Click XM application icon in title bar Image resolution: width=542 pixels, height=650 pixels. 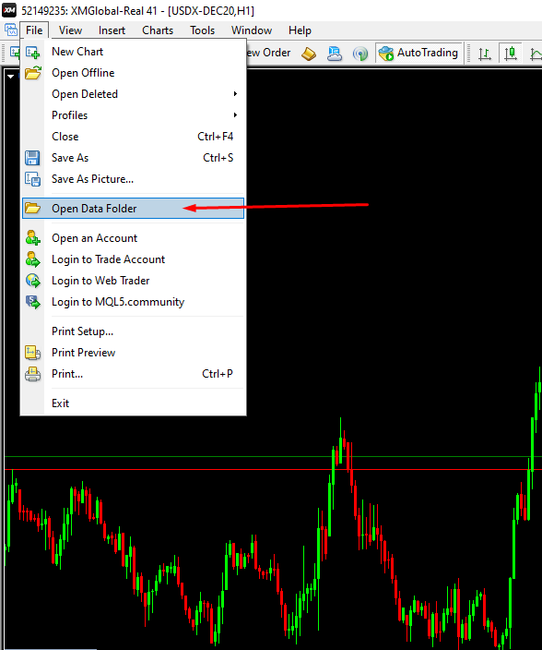(x=9, y=9)
